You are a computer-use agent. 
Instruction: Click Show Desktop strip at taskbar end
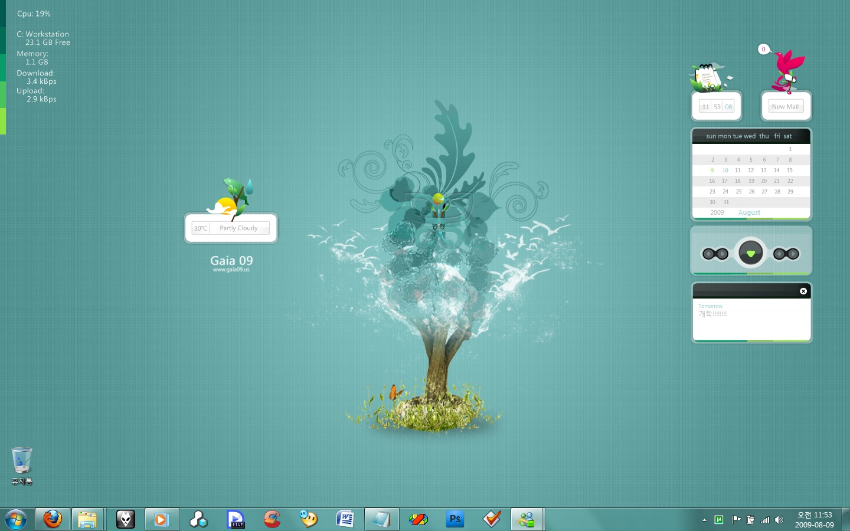click(845, 520)
